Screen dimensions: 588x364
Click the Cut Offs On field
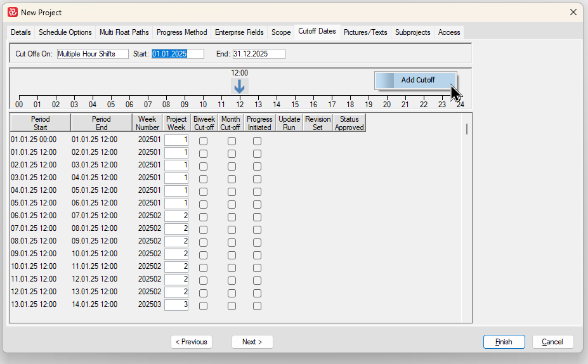click(x=93, y=54)
